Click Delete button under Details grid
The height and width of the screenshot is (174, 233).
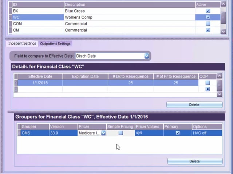(x=194, y=105)
